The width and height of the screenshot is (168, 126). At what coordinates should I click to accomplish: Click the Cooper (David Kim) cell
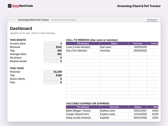point(83,114)
